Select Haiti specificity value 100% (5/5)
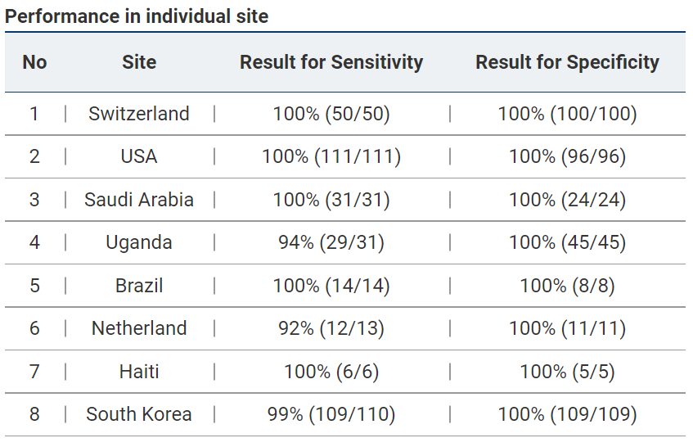This screenshot has width=693, height=447. (567, 372)
